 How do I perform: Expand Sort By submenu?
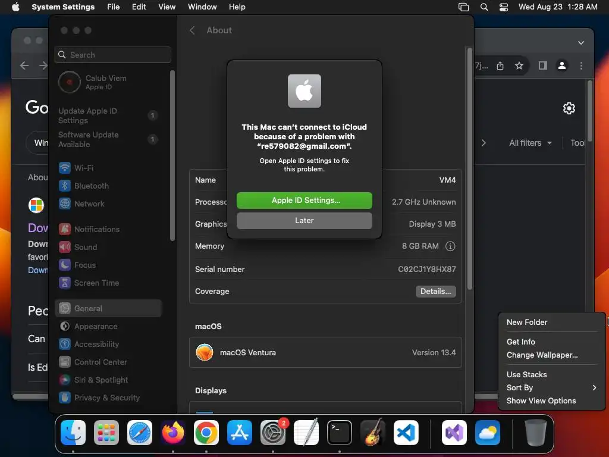[x=551, y=387]
